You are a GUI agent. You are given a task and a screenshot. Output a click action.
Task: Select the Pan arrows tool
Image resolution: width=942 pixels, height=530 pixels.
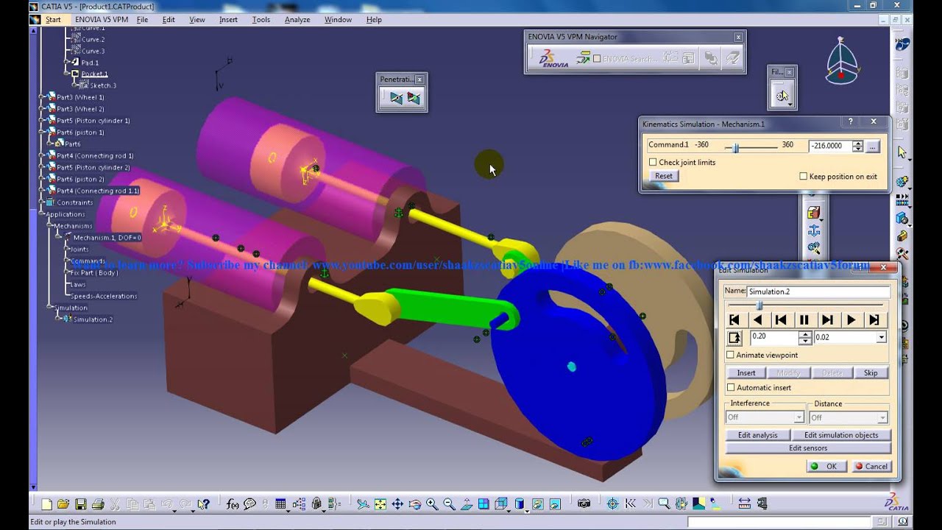pos(397,504)
